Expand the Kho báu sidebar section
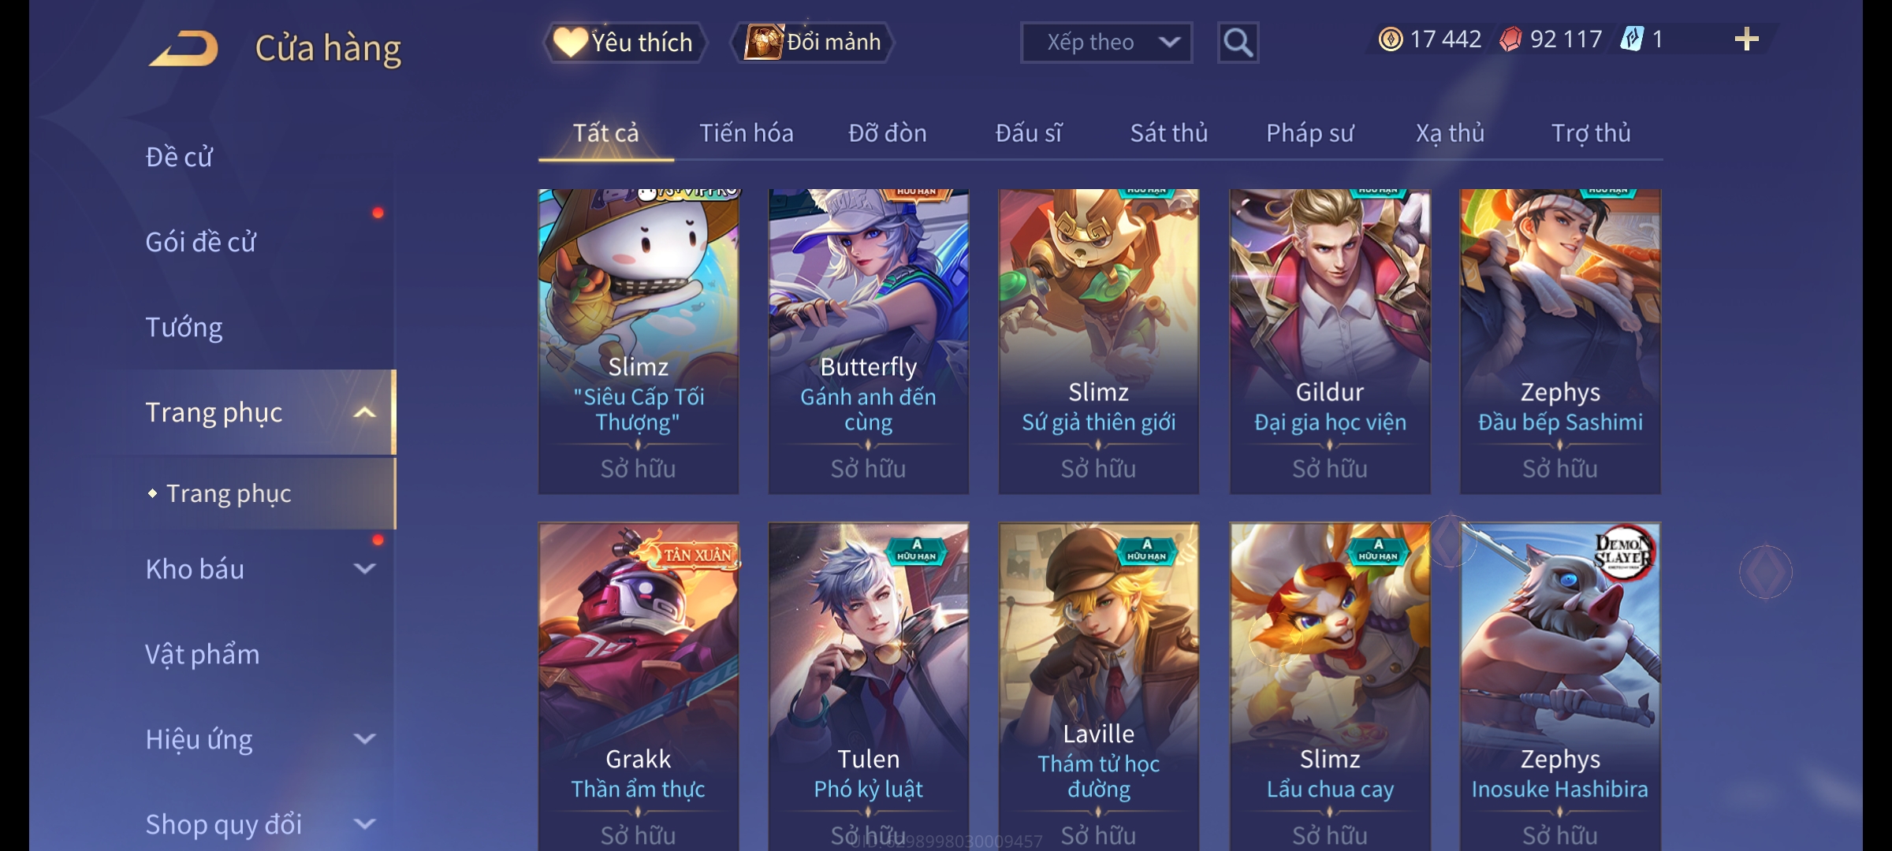This screenshot has width=1892, height=851. click(x=365, y=568)
